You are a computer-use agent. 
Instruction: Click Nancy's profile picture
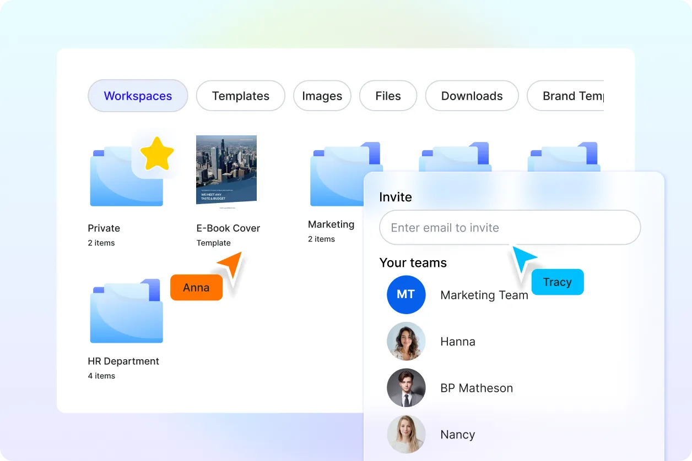coord(406,434)
